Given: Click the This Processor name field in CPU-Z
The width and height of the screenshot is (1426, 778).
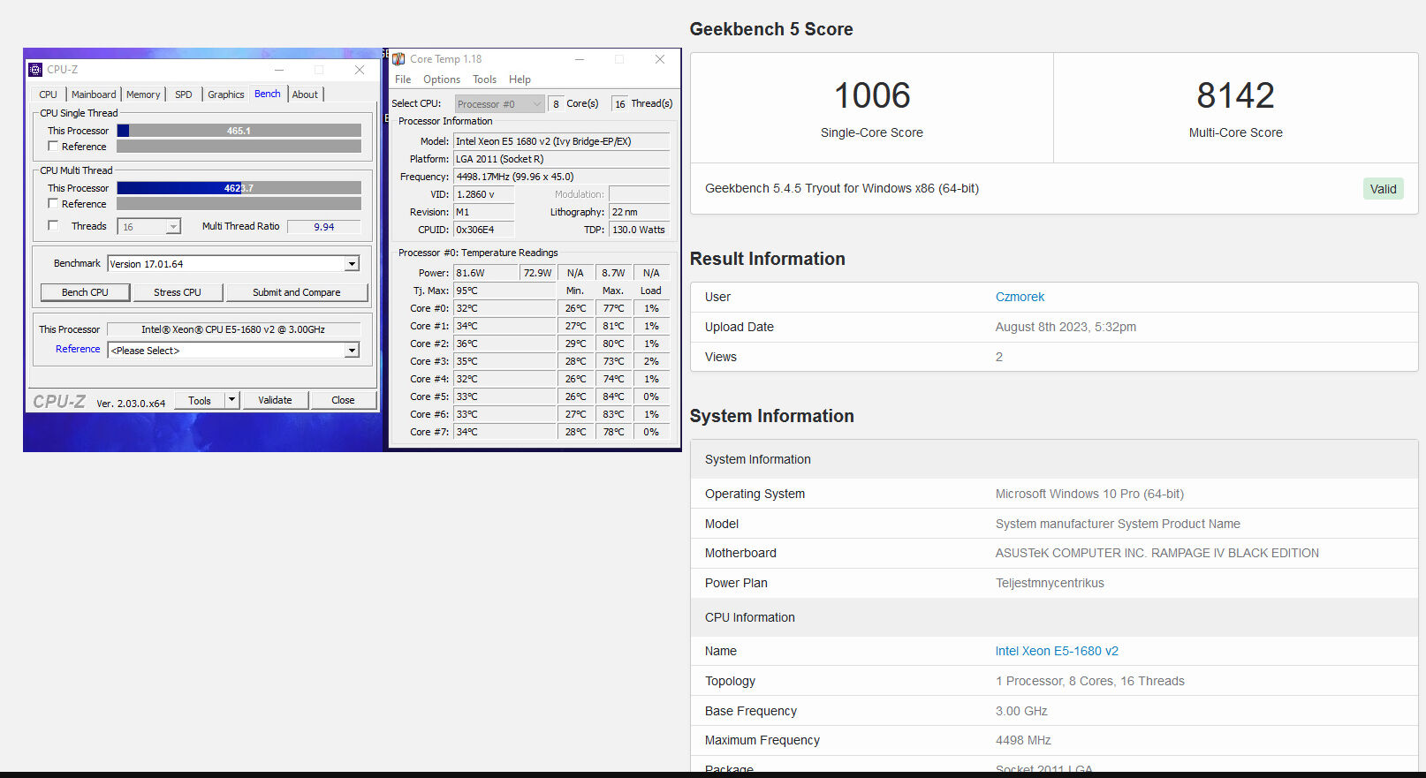Looking at the screenshot, I should click(x=233, y=329).
